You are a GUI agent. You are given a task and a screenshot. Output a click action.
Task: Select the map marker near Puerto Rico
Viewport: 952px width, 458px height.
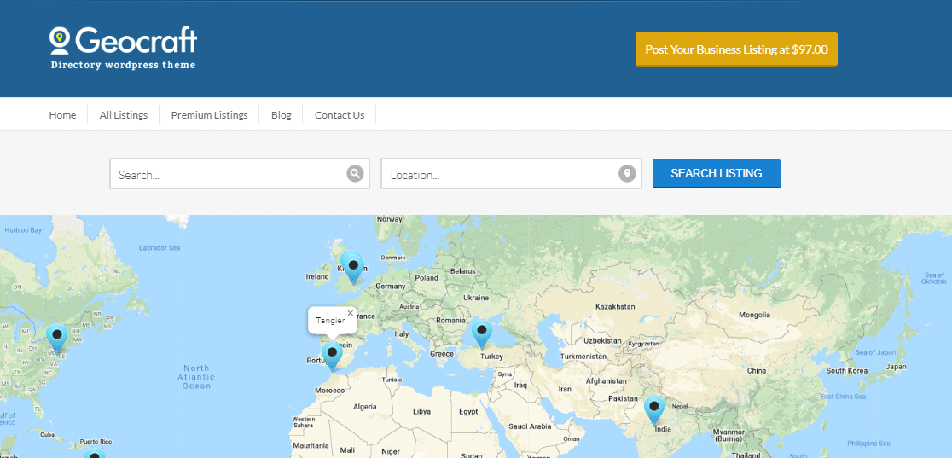click(x=94, y=453)
